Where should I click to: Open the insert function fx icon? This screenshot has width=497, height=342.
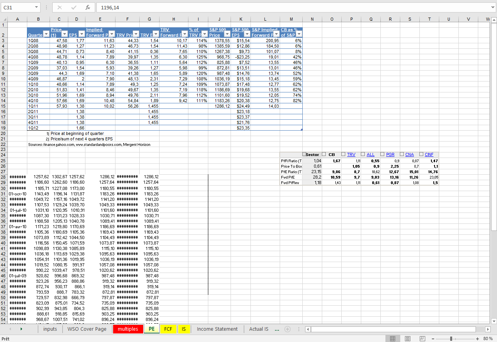tap(88, 7)
